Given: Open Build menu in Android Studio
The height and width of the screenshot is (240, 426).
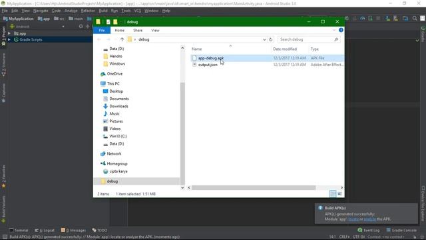Looking at the screenshot, I should 103,11.
